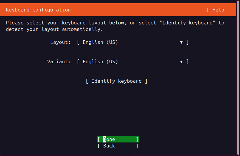The image size is (240, 156).
Task: Open the Variant dropdown
Action: coord(133,62)
